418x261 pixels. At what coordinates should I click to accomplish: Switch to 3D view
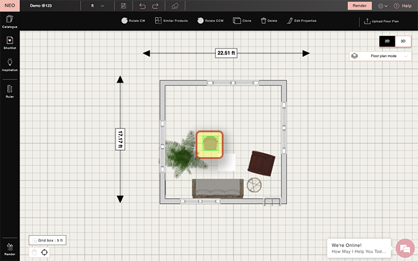[x=403, y=41]
